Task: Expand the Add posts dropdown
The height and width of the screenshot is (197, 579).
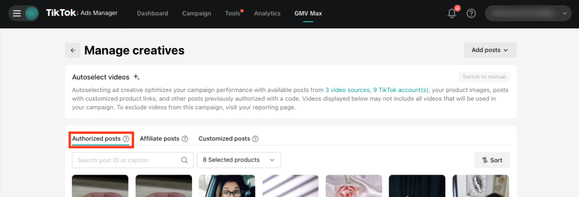Action: [490, 50]
